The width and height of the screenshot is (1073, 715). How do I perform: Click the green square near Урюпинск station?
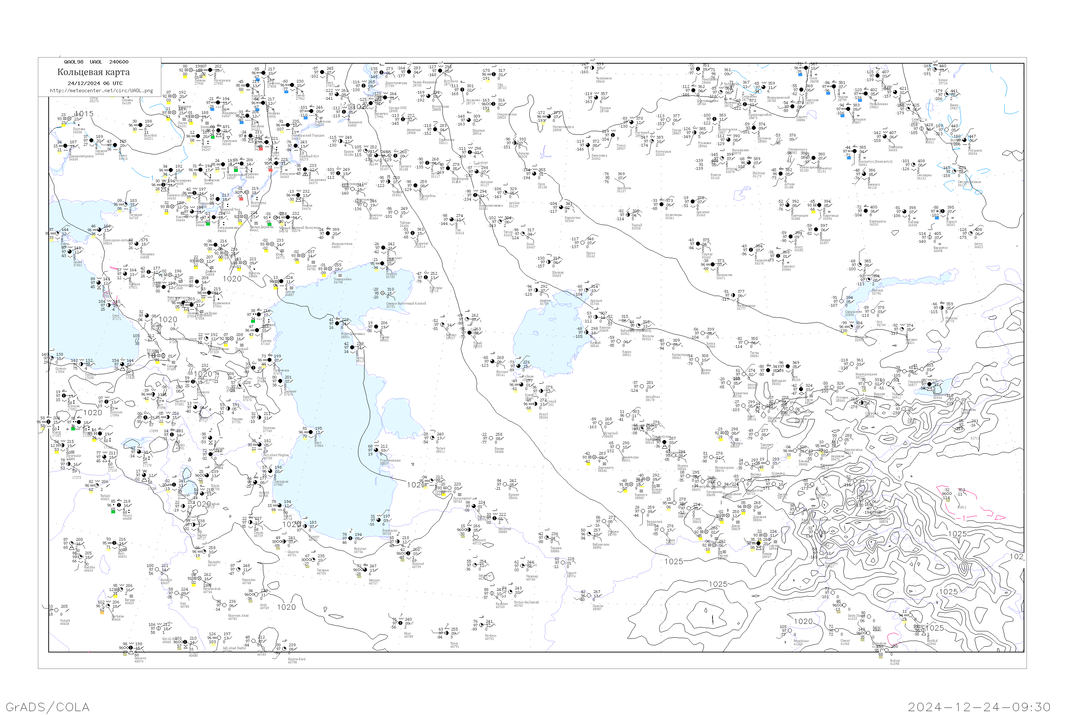212,137
